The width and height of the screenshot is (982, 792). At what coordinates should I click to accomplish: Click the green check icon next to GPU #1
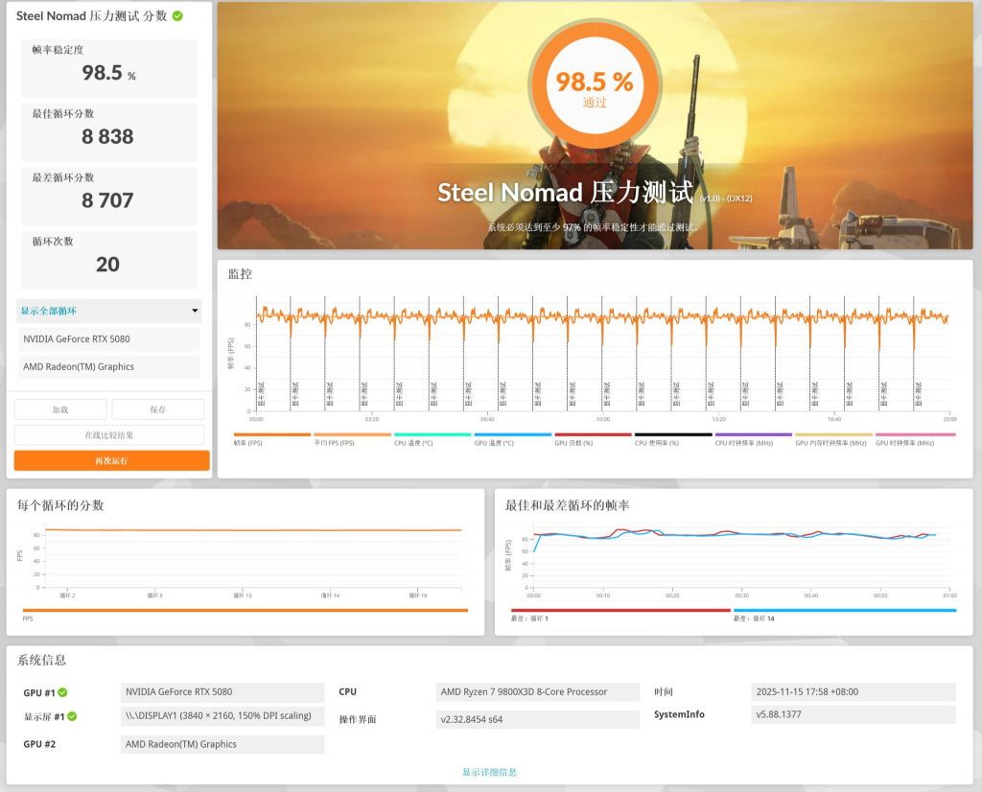pyautogui.click(x=62, y=692)
